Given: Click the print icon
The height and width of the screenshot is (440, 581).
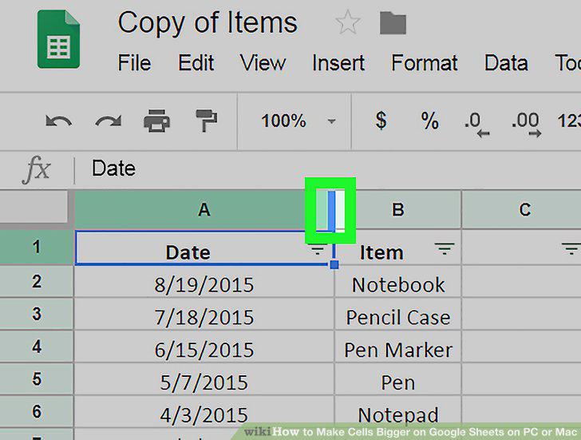Looking at the screenshot, I should tap(156, 121).
